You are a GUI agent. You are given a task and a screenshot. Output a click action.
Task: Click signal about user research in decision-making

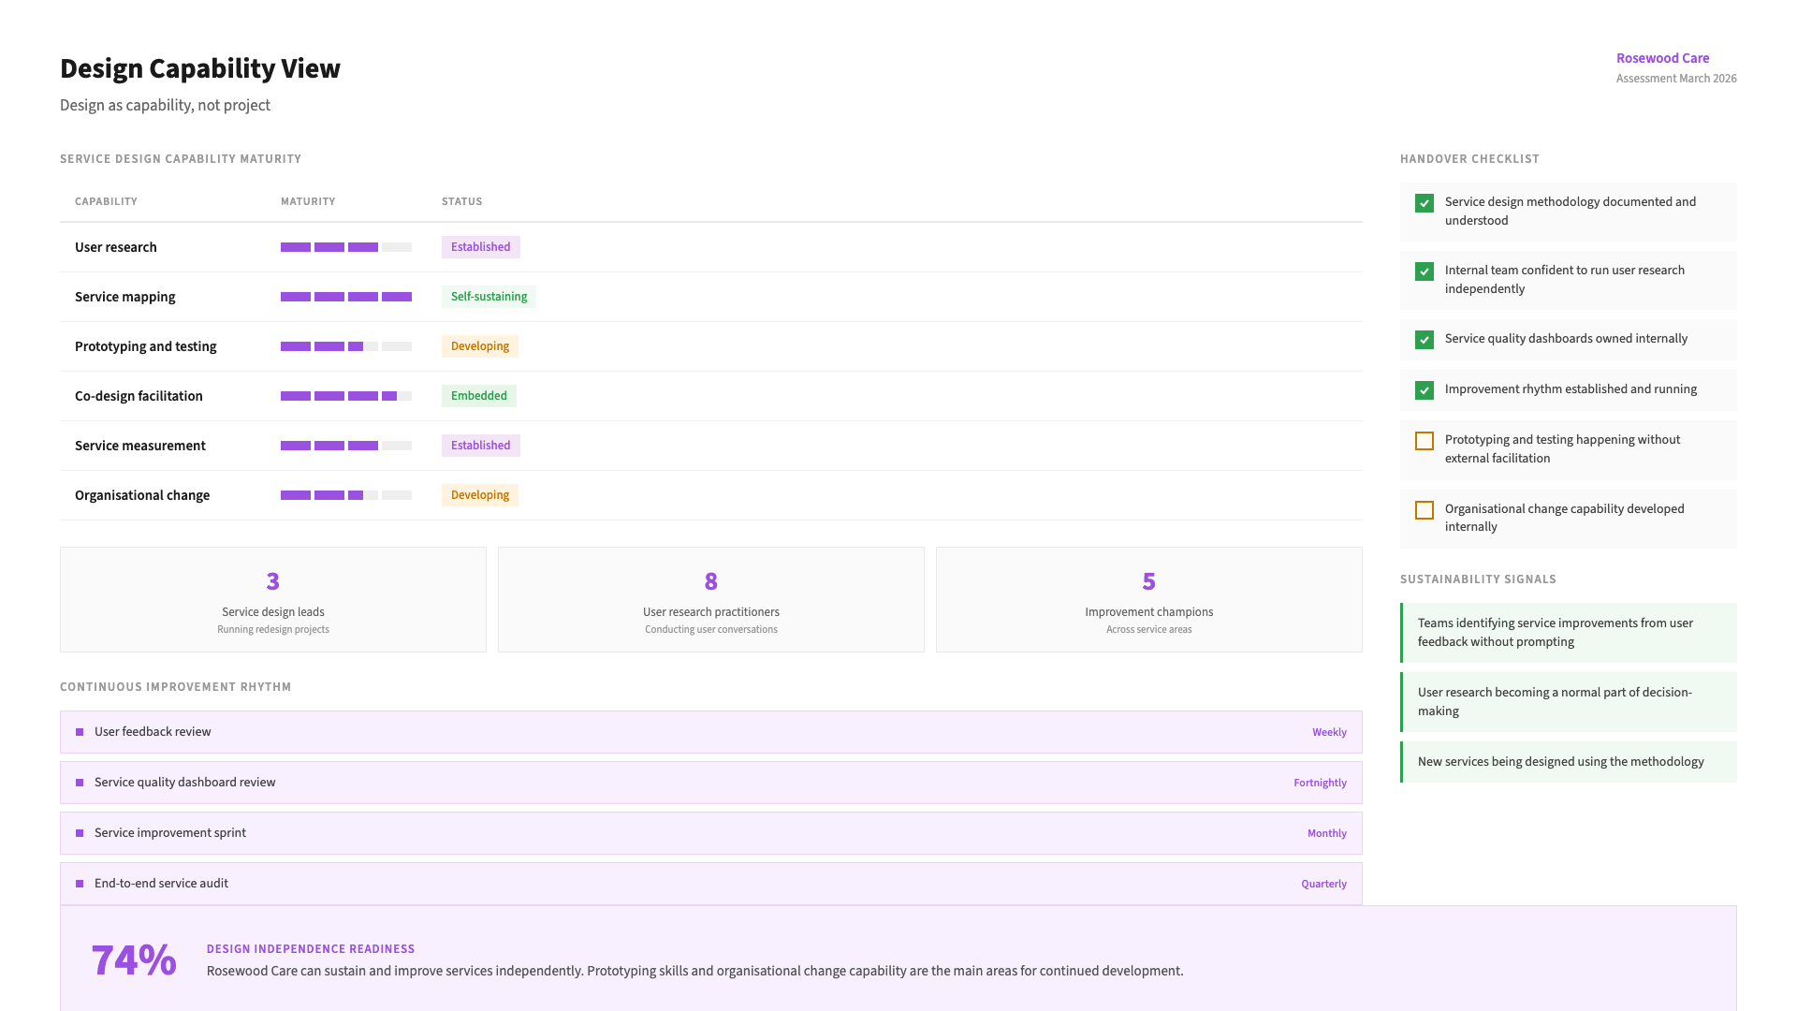click(x=1569, y=702)
